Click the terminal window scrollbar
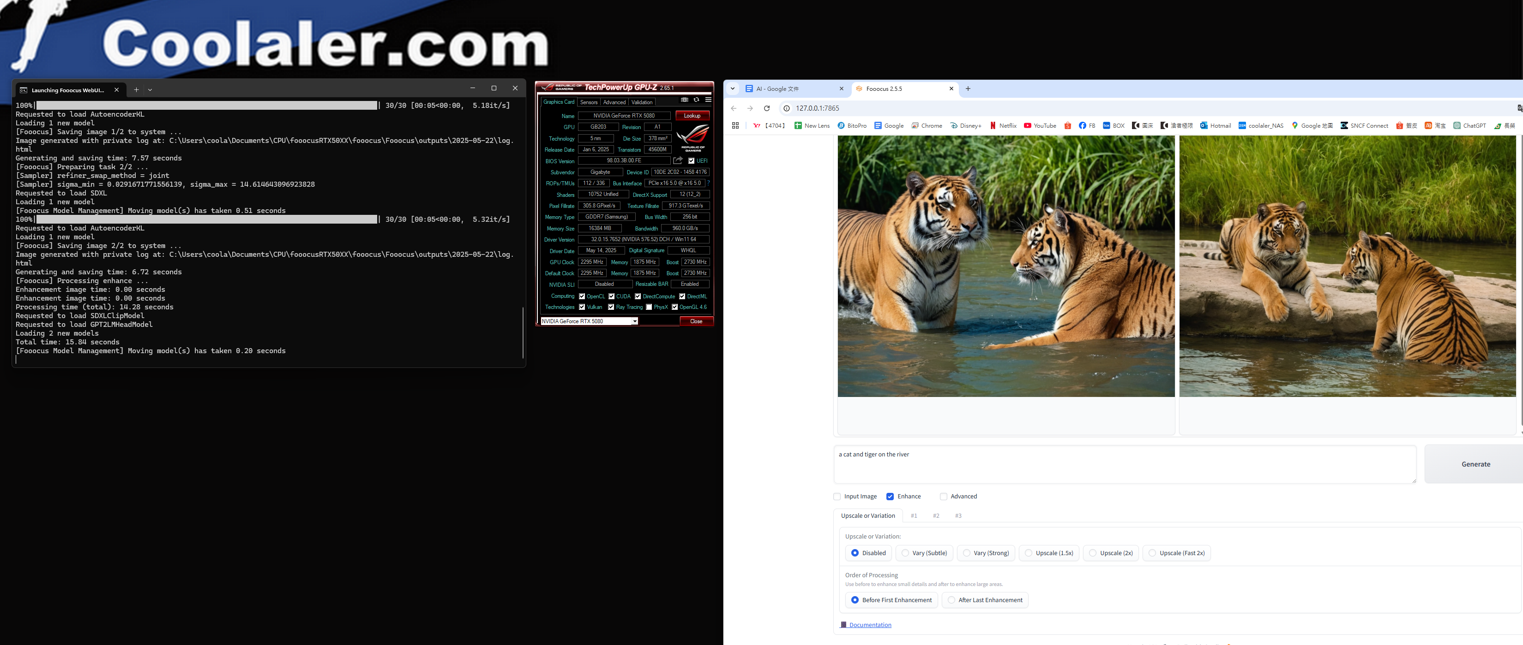The width and height of the screenshot is (1523, 645). point(523,332)
